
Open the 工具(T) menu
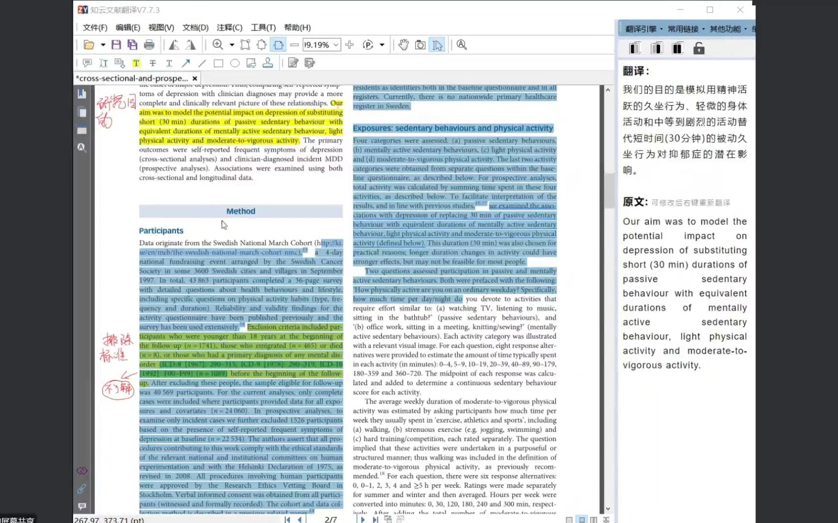(x=263, y=28)
